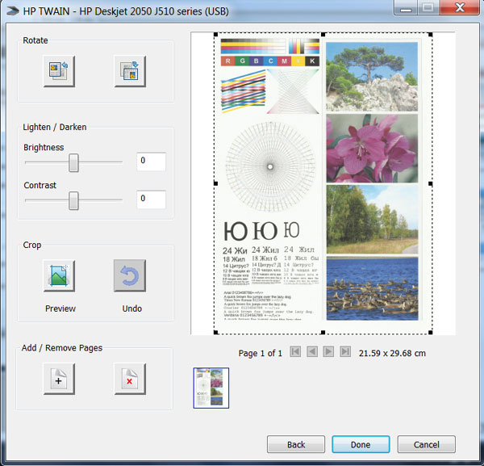Click the top-left crop handle

[215, 34]
